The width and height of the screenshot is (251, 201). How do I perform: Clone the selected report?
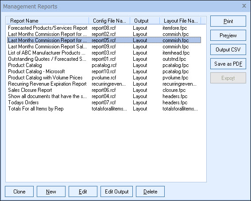coord(19,192)
